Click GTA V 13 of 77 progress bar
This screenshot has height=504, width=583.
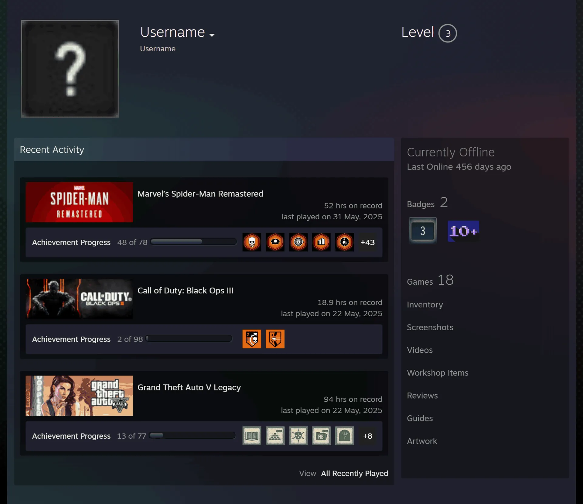193,435
